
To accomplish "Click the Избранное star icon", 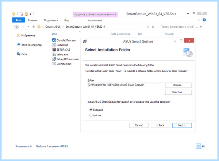I will [x=19, y=35].
